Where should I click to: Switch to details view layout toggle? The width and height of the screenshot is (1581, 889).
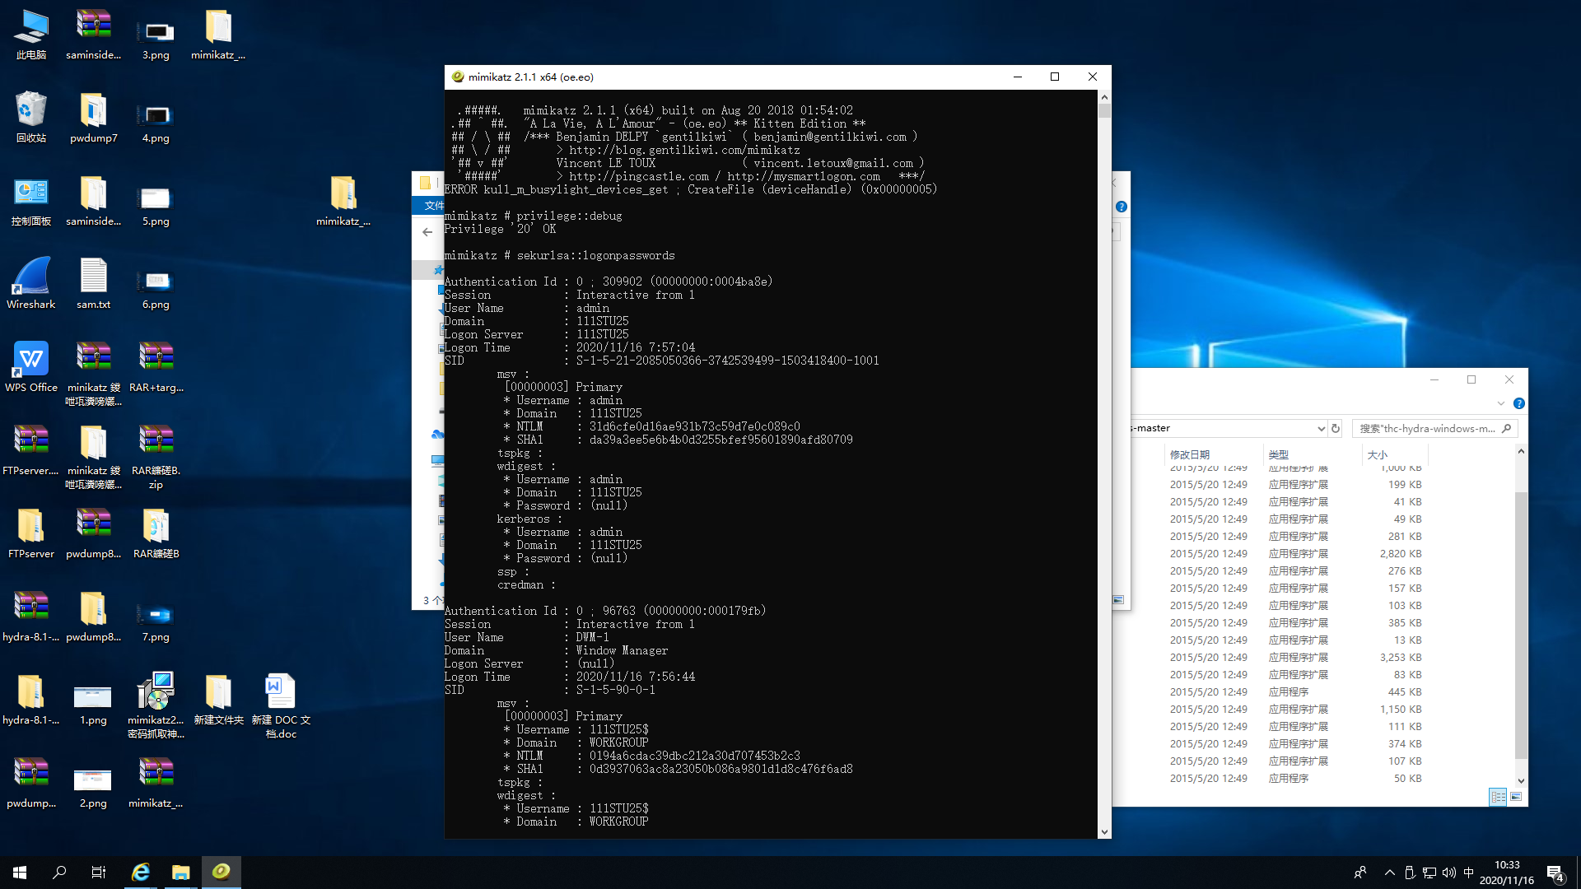(x=1498, y=797)
